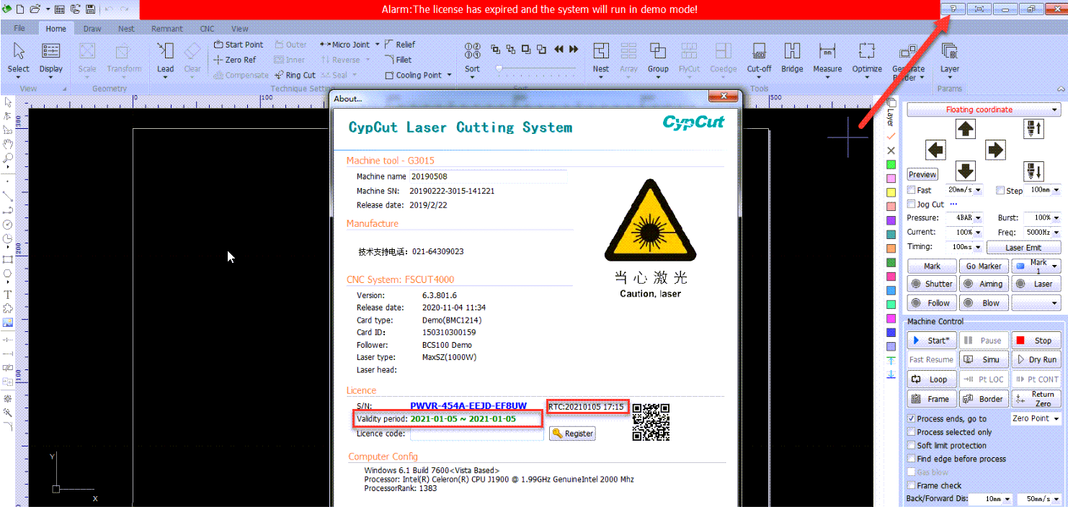
Task: Turn on Soft limit protection
Action: coord(912,445)
